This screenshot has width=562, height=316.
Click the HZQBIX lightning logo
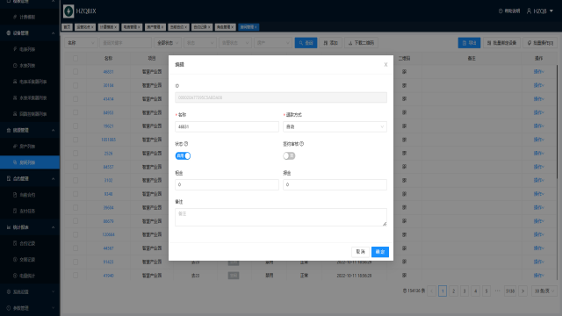tap(68, 11)
